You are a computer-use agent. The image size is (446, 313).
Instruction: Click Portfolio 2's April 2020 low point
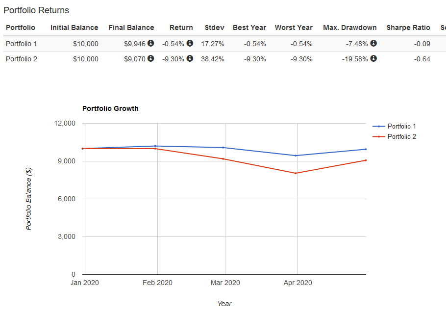point(296,173)
